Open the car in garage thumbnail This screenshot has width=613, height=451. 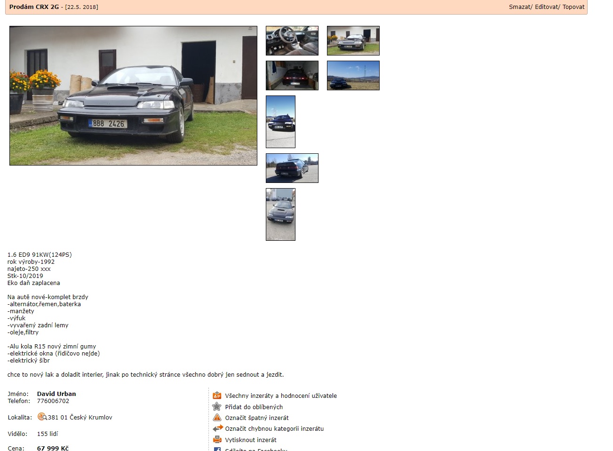(x=292, y=76)
